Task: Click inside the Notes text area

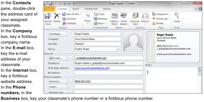Action: (171, 80)
